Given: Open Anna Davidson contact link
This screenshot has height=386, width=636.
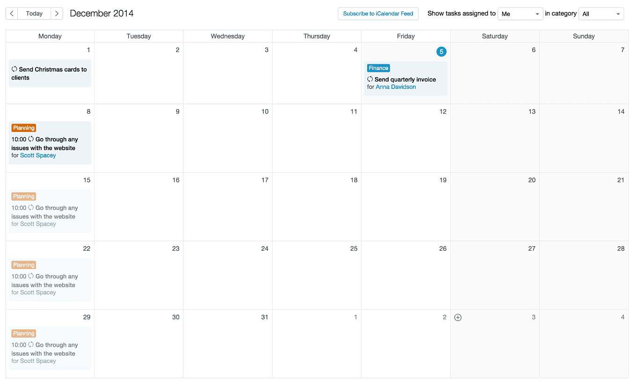Looking at the screenshot, I should [x=396, y=87].
